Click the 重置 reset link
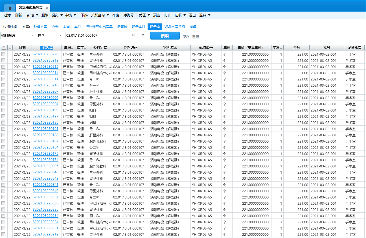 click(x=196, y=37)
